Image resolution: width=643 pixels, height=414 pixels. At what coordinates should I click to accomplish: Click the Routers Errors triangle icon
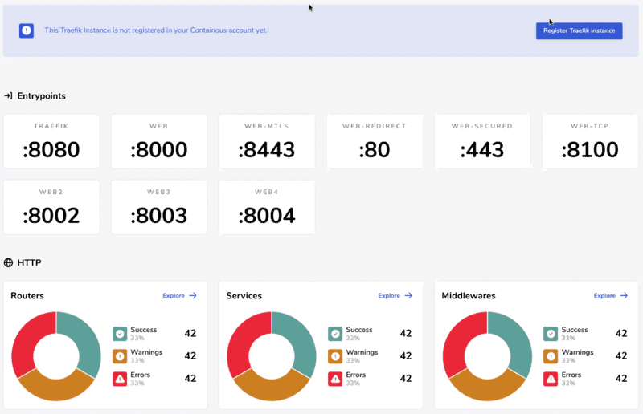(120, 379)
